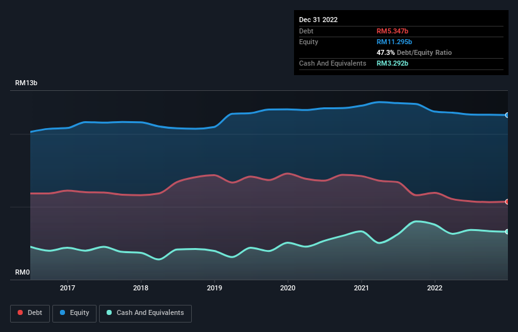Click the blue Equity legend dot
Viewport: 518px width, 332px height.
(x=62, y=312)
